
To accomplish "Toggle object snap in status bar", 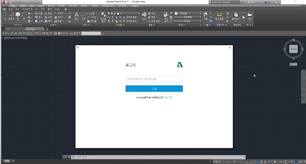I will pos(251,161).
